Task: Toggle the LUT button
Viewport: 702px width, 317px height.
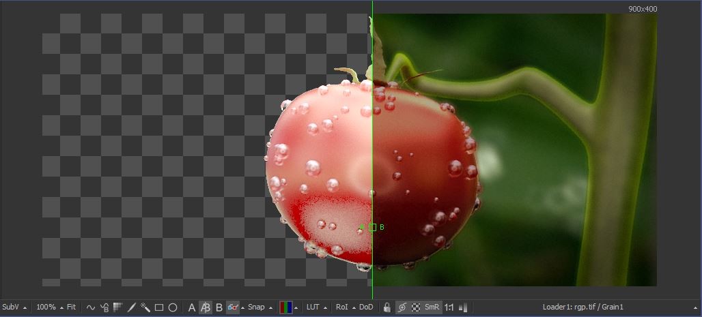Action: [313, 307]
